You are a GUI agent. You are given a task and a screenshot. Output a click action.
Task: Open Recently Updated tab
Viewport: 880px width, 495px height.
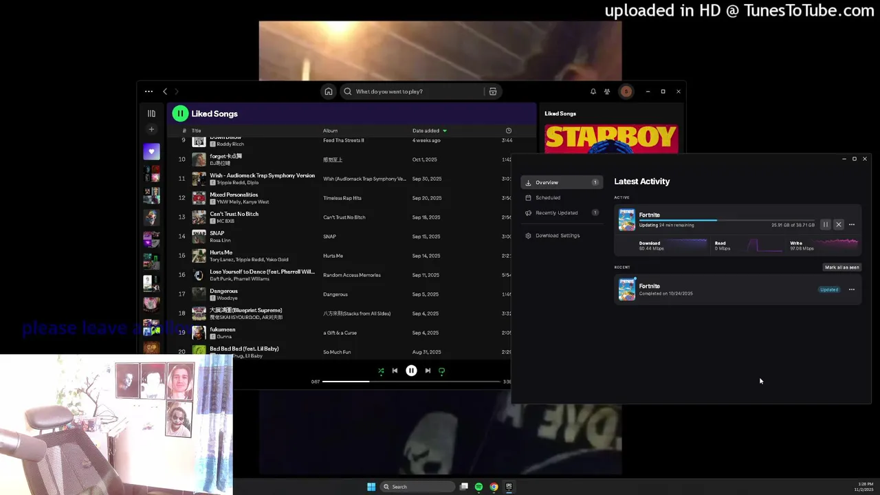(562, 212)
